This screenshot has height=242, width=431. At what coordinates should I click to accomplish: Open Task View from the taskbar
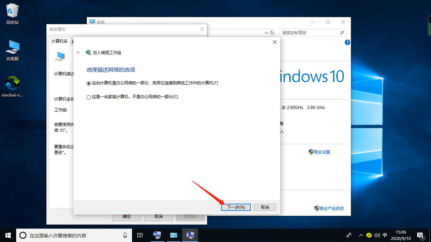(140, 235)
